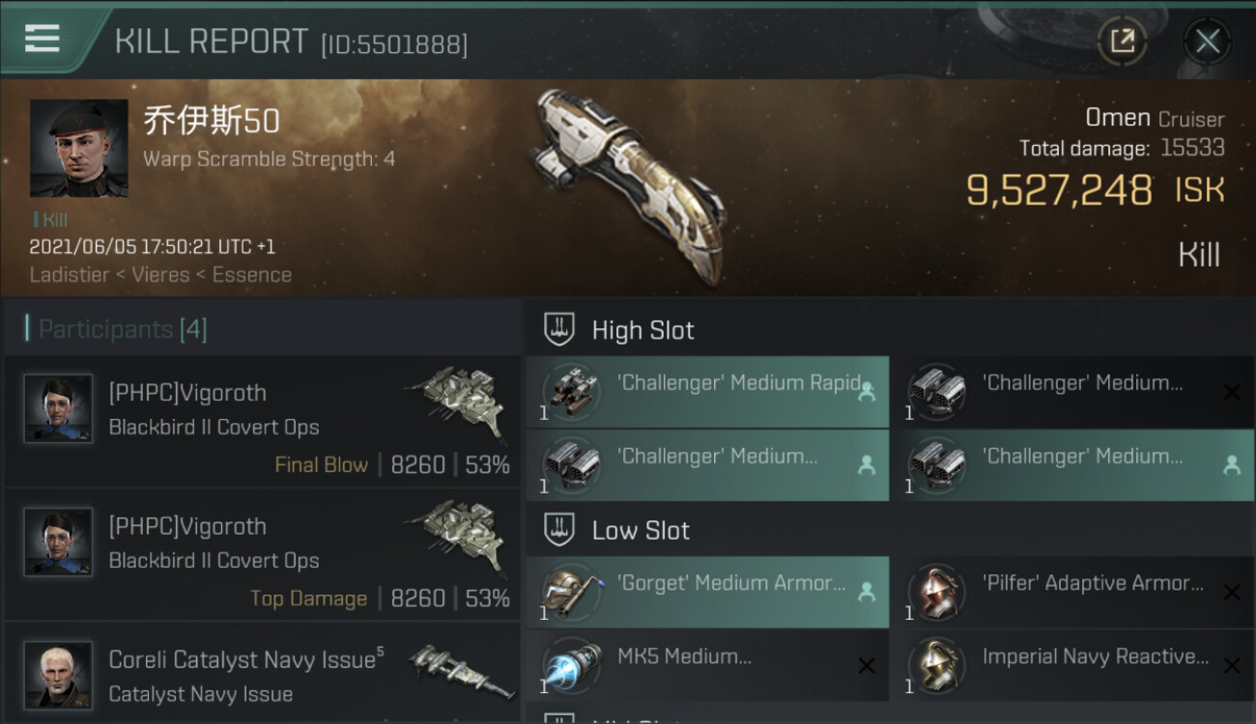The height and width of the screenshot is (724, 1256).
Task: Select the MK5 Medium module
Action: click(707, 665)
